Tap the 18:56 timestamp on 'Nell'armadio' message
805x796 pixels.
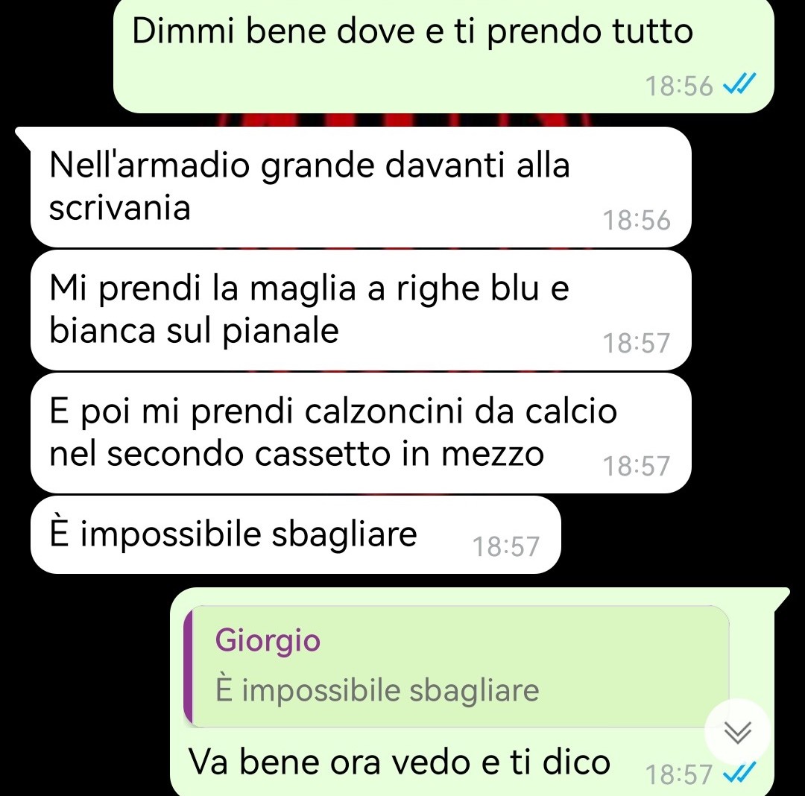point(637,220)
